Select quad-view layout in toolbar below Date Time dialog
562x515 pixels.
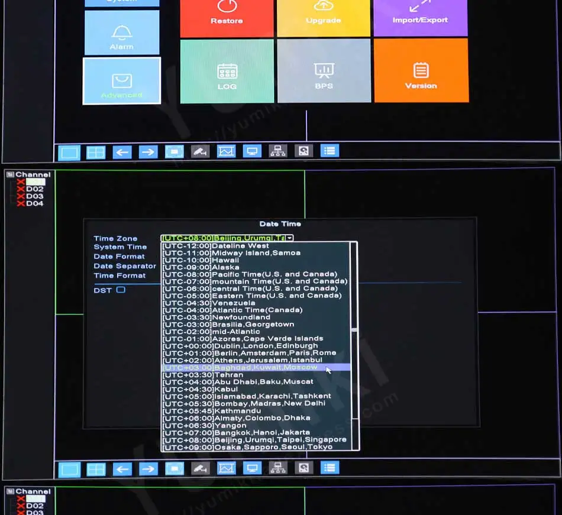(x=96, y=469)
